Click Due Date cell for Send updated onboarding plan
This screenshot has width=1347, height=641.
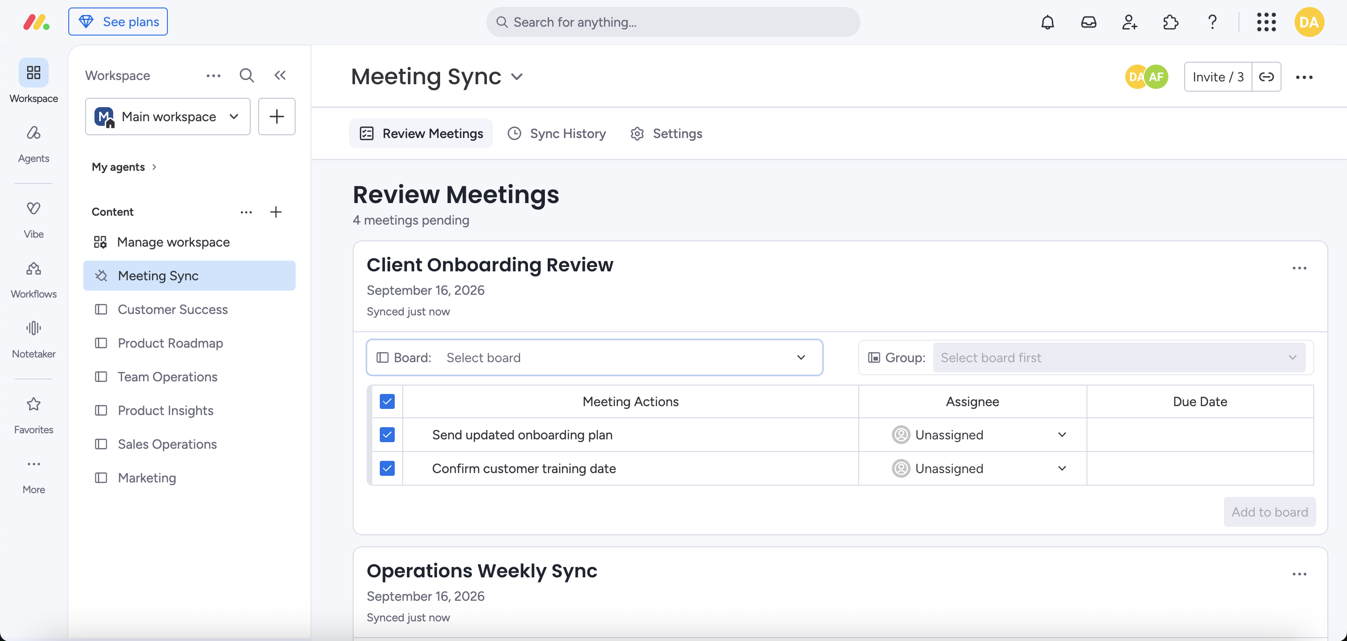1200,435
